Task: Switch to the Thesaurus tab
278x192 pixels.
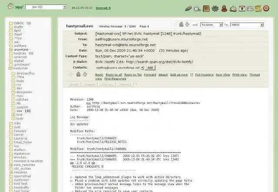Action: pyautogui.click(x=125, y=85)
